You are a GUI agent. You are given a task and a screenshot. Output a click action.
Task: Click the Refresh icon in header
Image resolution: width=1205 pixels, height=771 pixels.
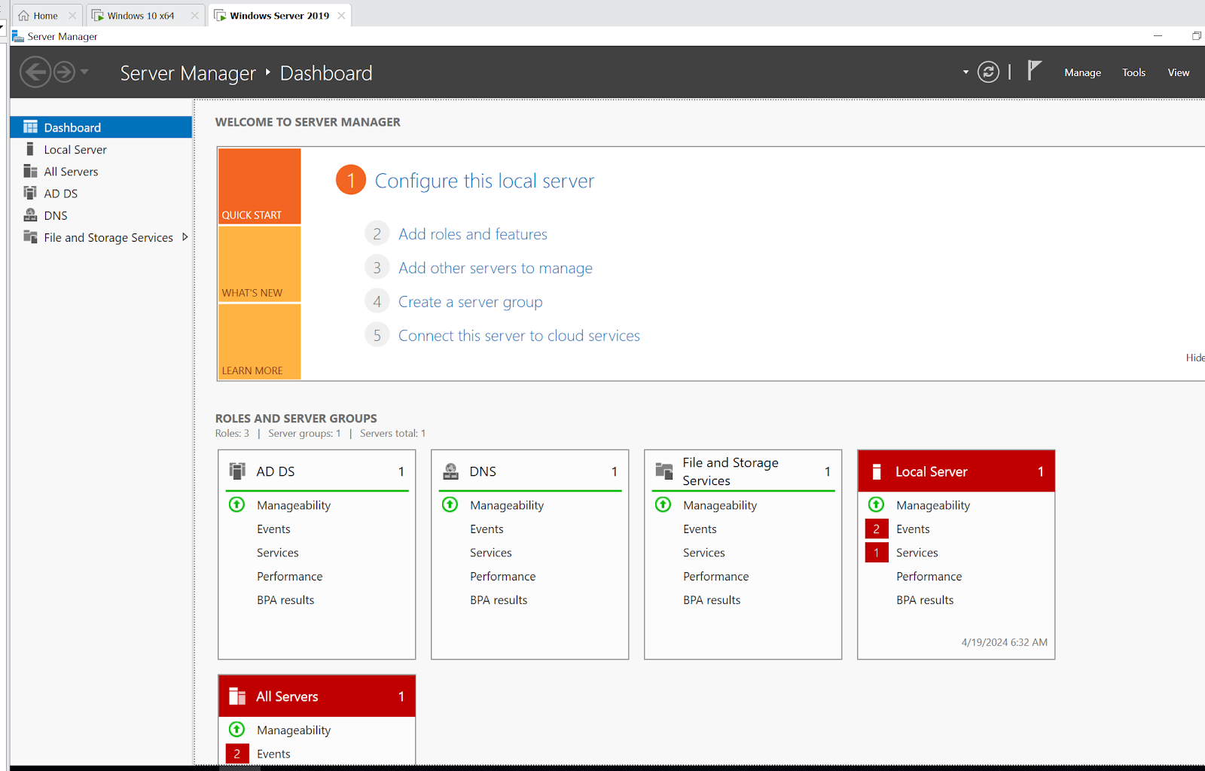click(x=988, y=72)
